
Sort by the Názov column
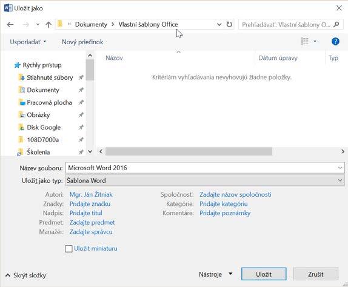pos(114,58)
